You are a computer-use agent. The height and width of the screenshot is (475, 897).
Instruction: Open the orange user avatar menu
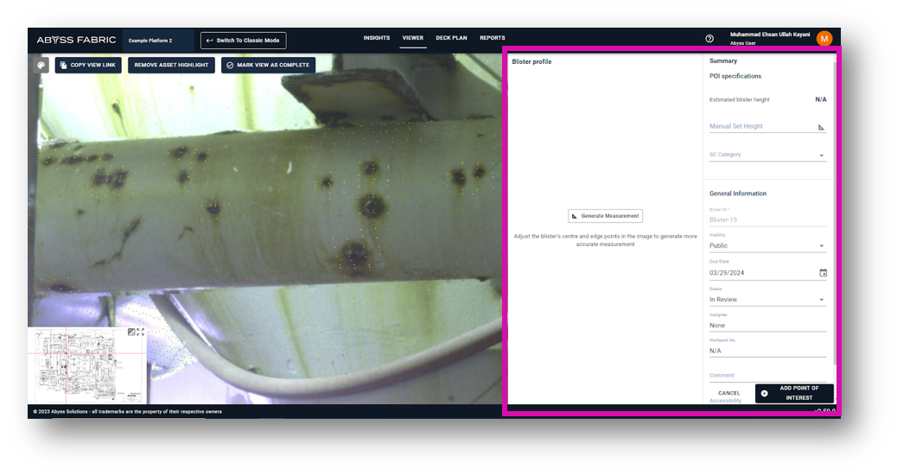(x=824, y=38)
